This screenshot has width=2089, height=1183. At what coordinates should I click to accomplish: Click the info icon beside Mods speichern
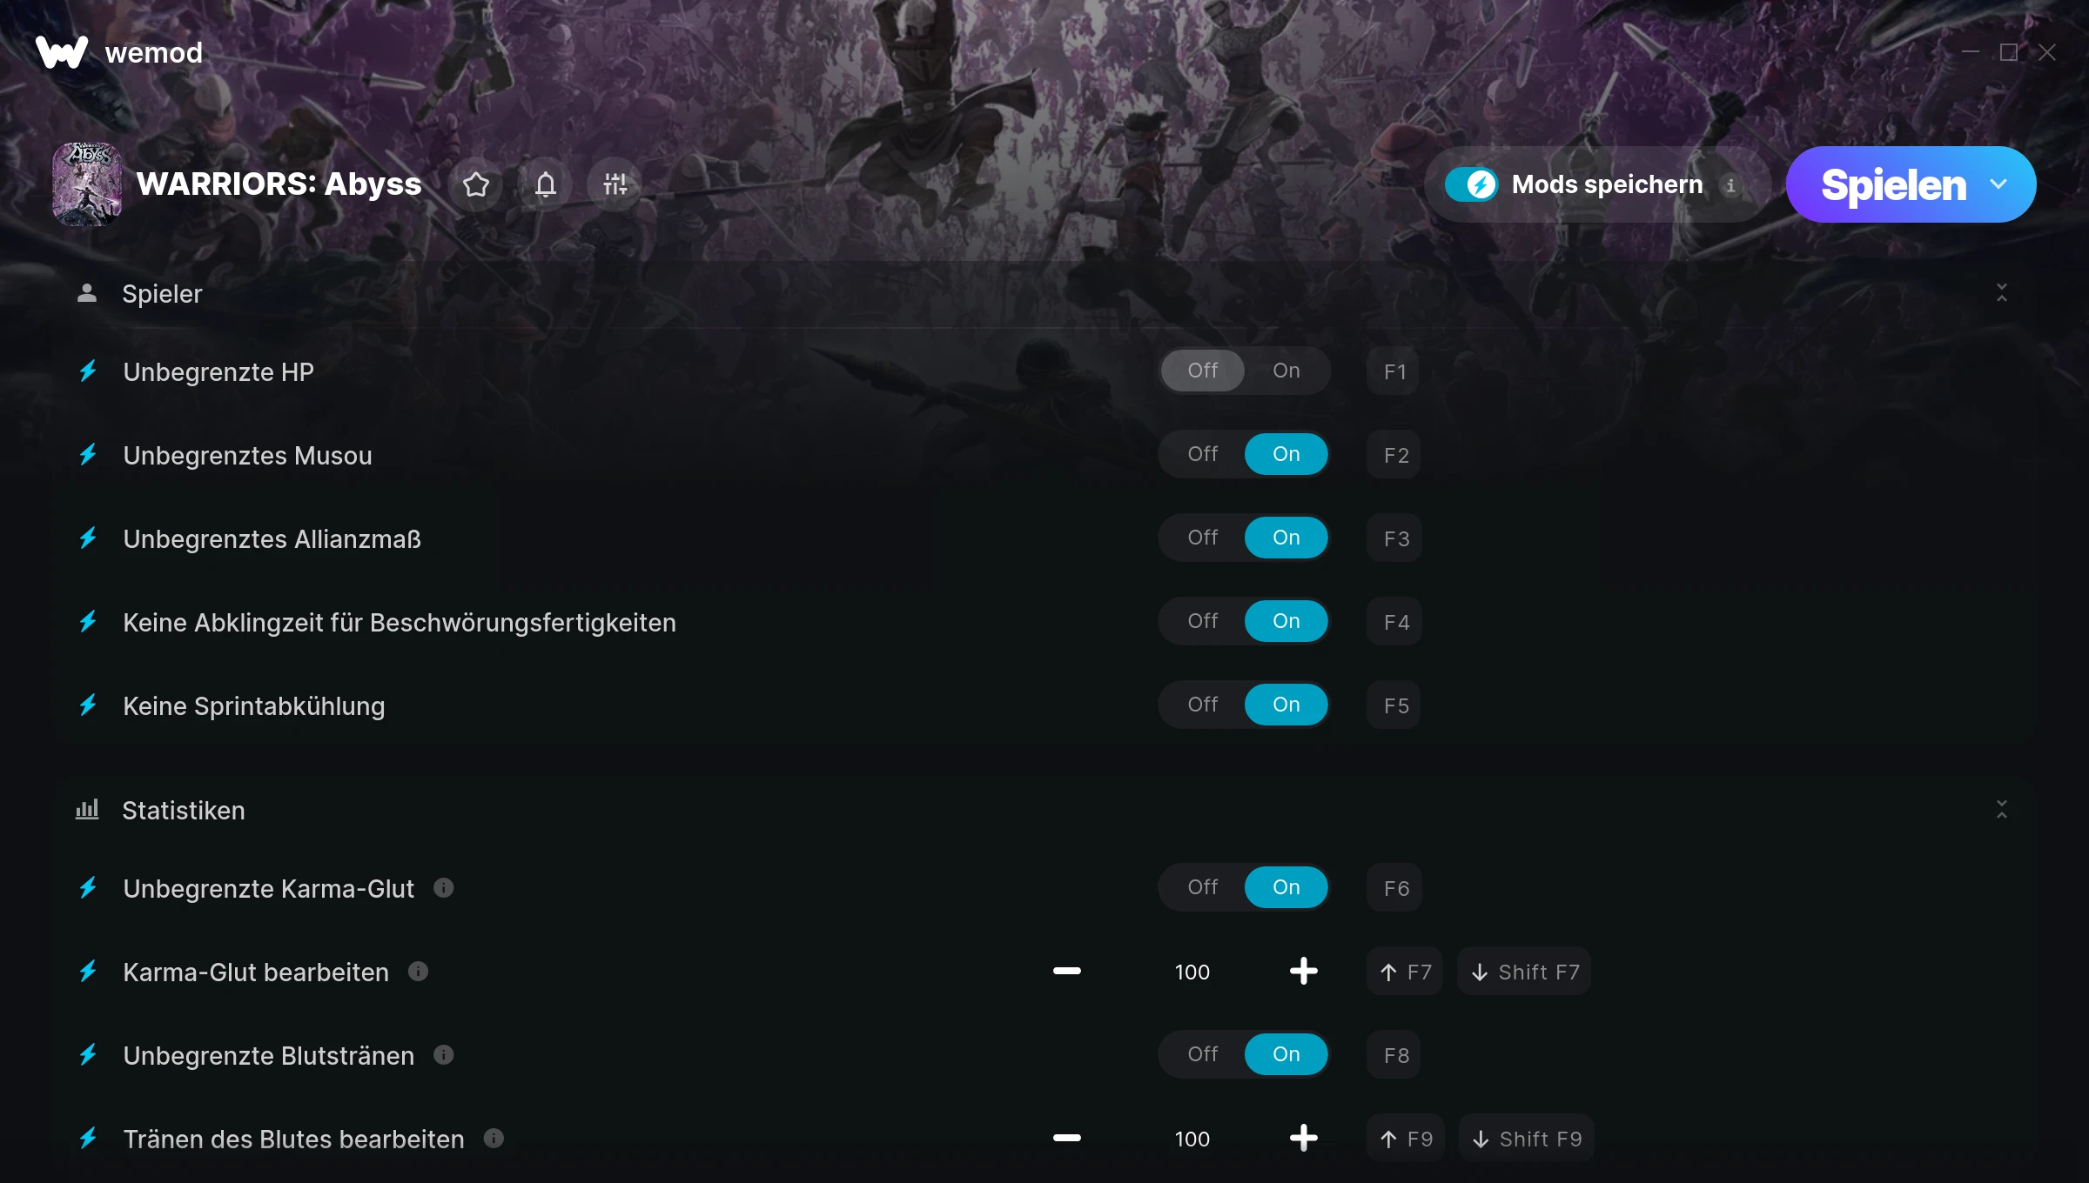point(1730,185)
